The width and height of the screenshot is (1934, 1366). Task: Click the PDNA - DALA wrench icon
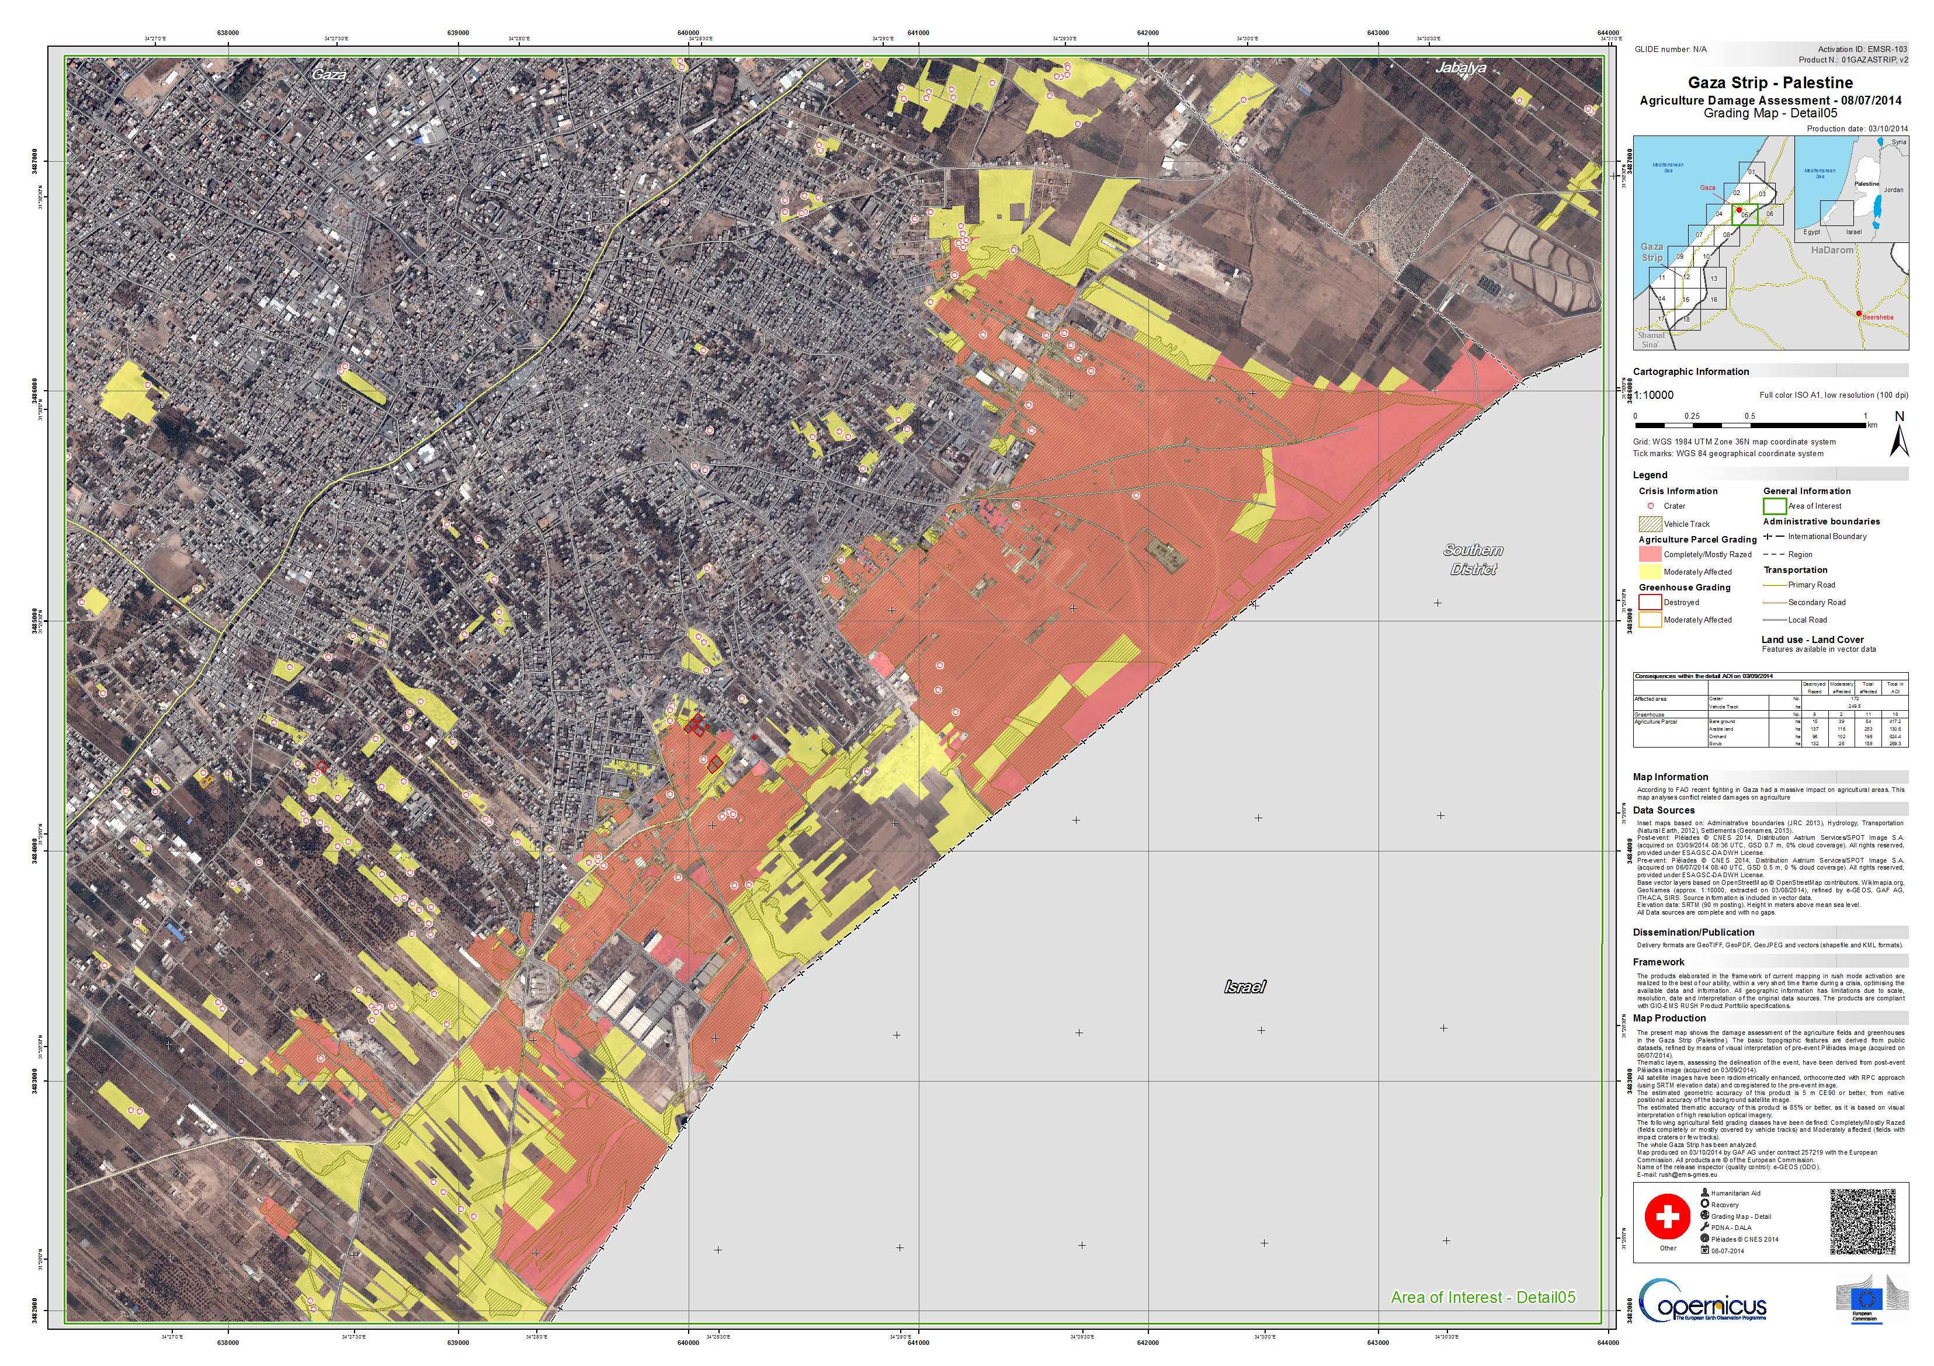(1705, 1227)
